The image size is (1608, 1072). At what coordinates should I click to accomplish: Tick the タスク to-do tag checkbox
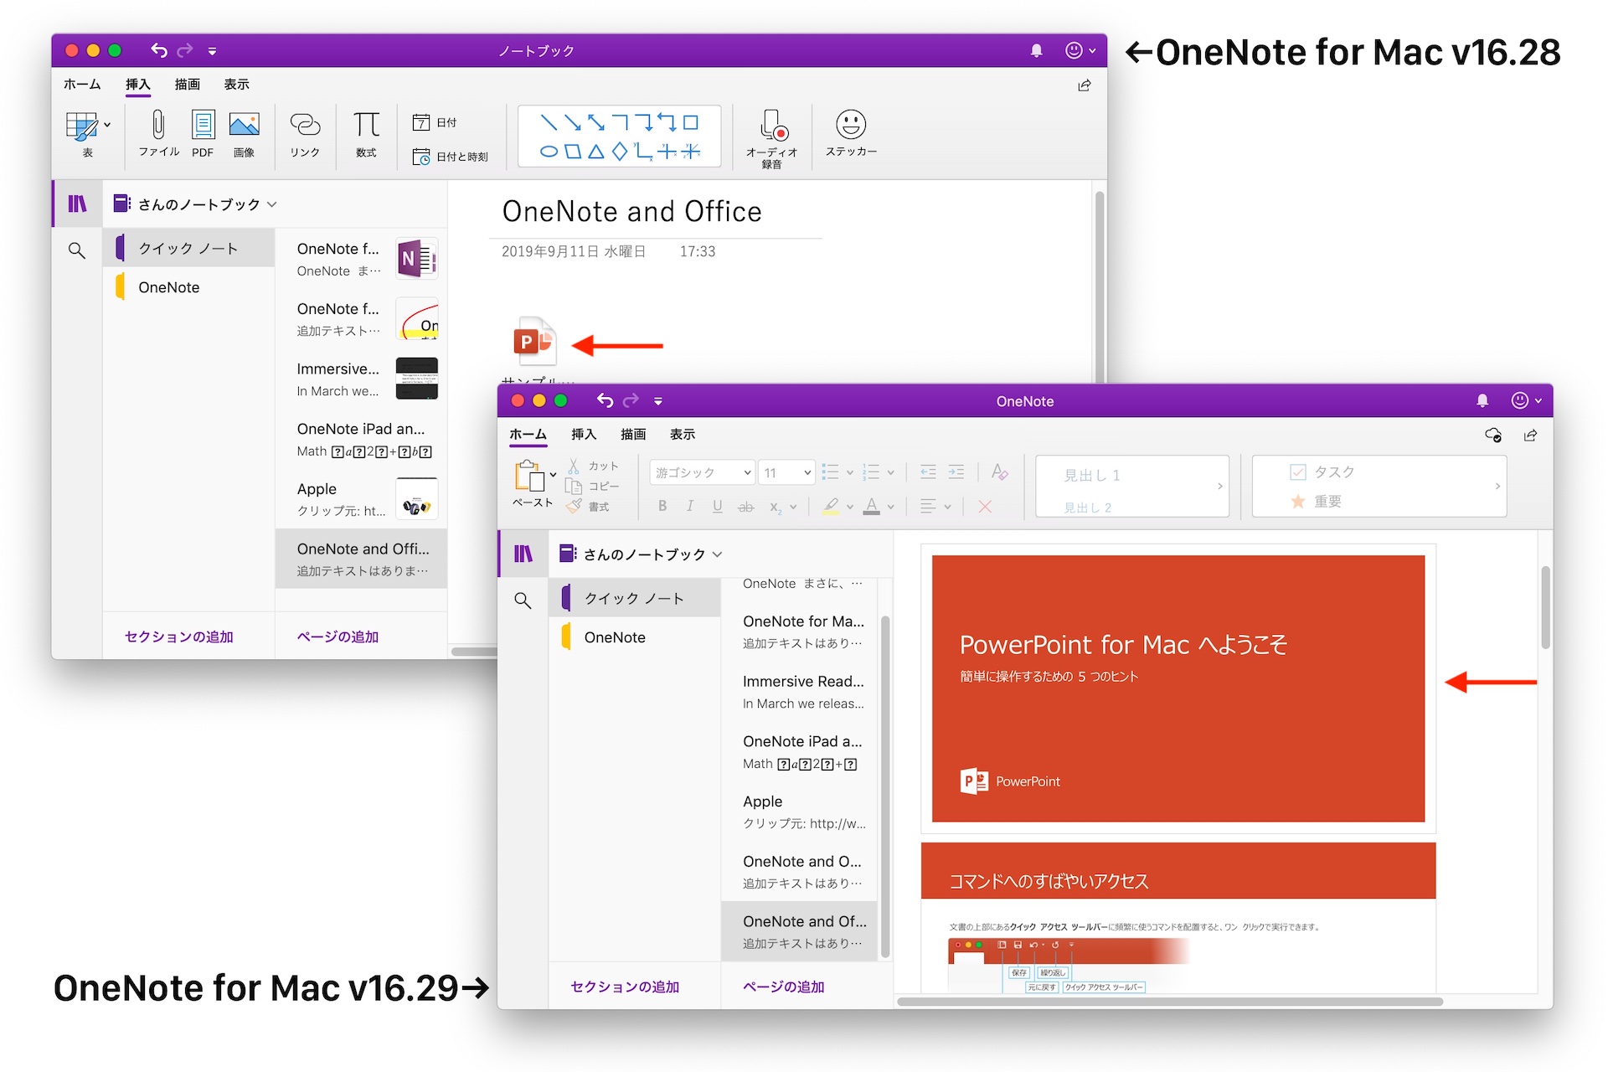pos(1298,472)
